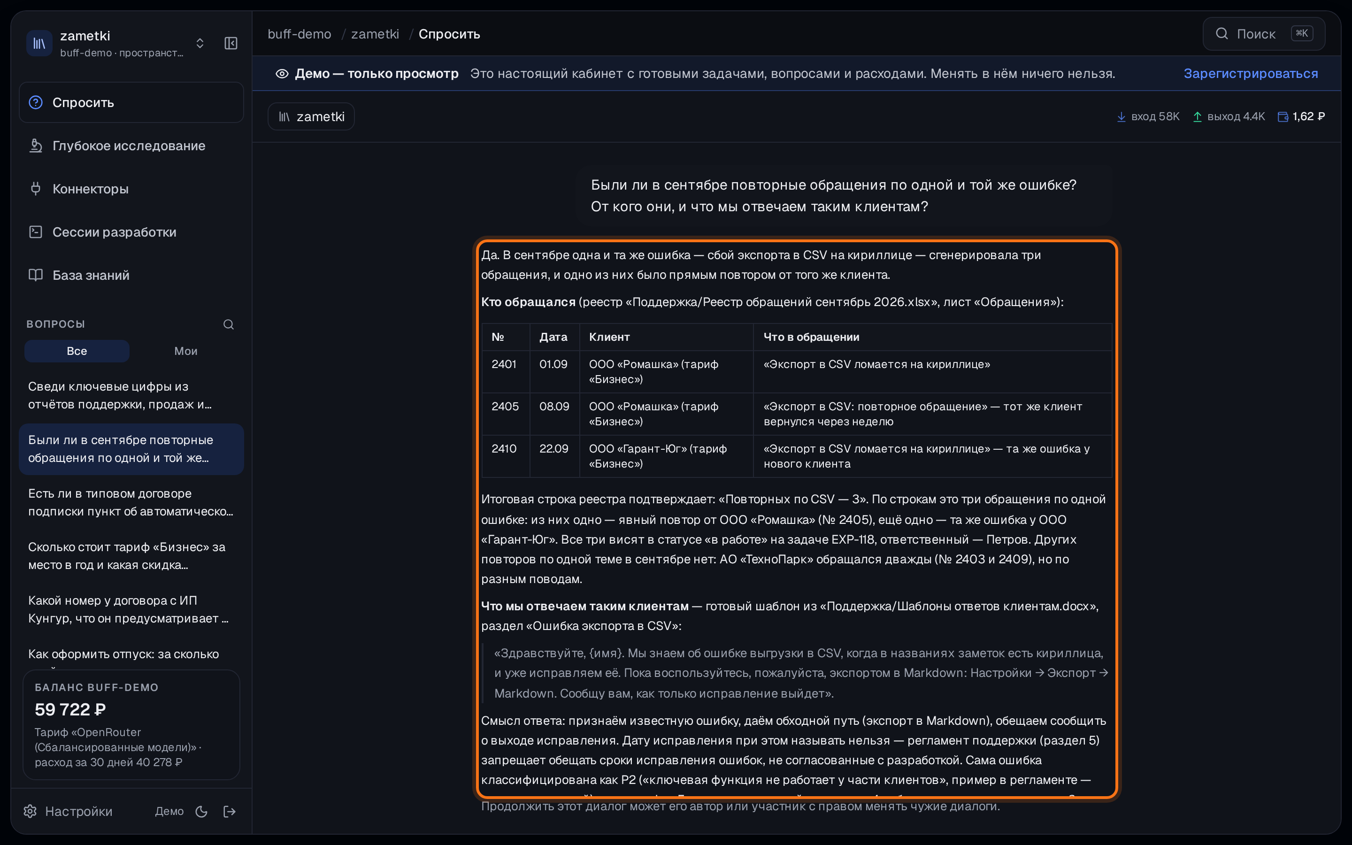Open question 'Были ли в сентябре повторные'
The image size is (1352, 845).
tap(131, 449)
